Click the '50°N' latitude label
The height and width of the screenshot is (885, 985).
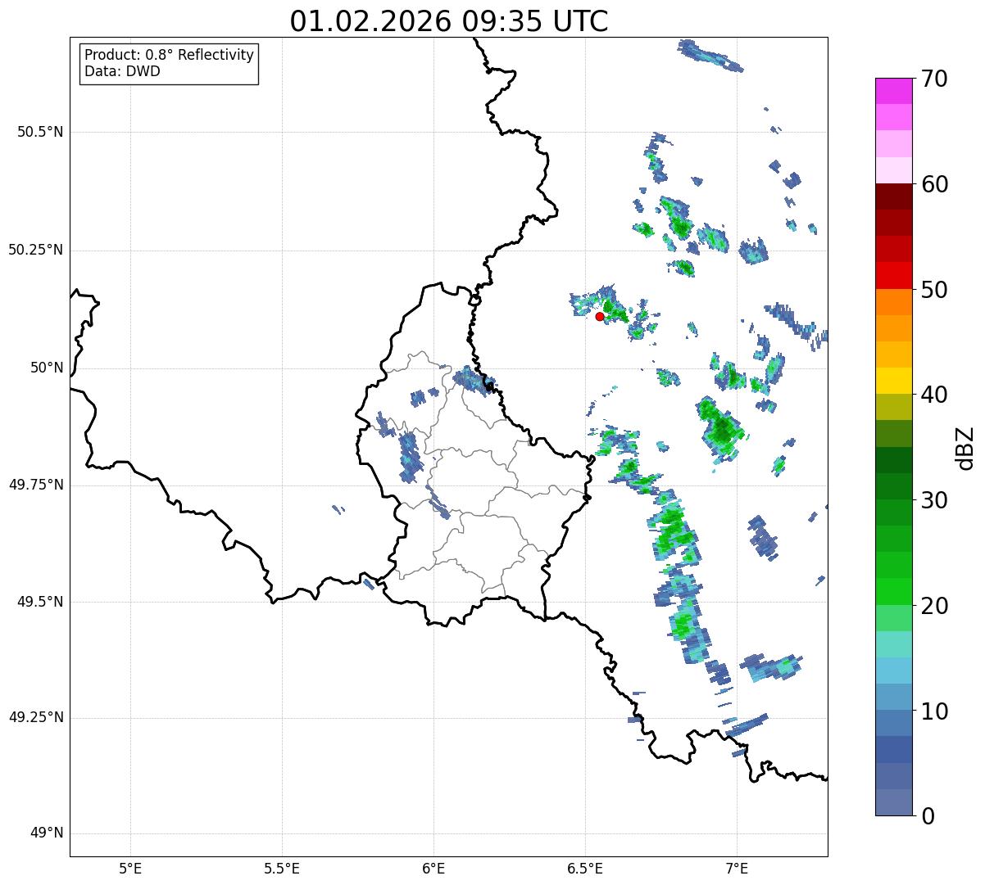[47, 368]
